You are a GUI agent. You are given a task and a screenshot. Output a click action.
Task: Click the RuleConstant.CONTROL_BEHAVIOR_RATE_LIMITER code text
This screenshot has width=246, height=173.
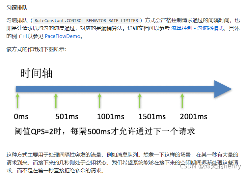pyautogui.click(x=86, y=20)
